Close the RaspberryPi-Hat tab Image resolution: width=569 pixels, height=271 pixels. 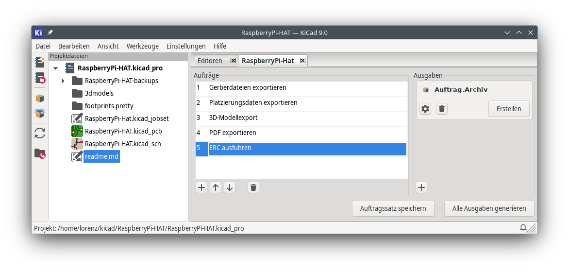pyautogui.click(x=302, y=61)
